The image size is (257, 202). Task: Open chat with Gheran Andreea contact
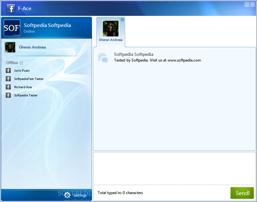tap(32, 47)
